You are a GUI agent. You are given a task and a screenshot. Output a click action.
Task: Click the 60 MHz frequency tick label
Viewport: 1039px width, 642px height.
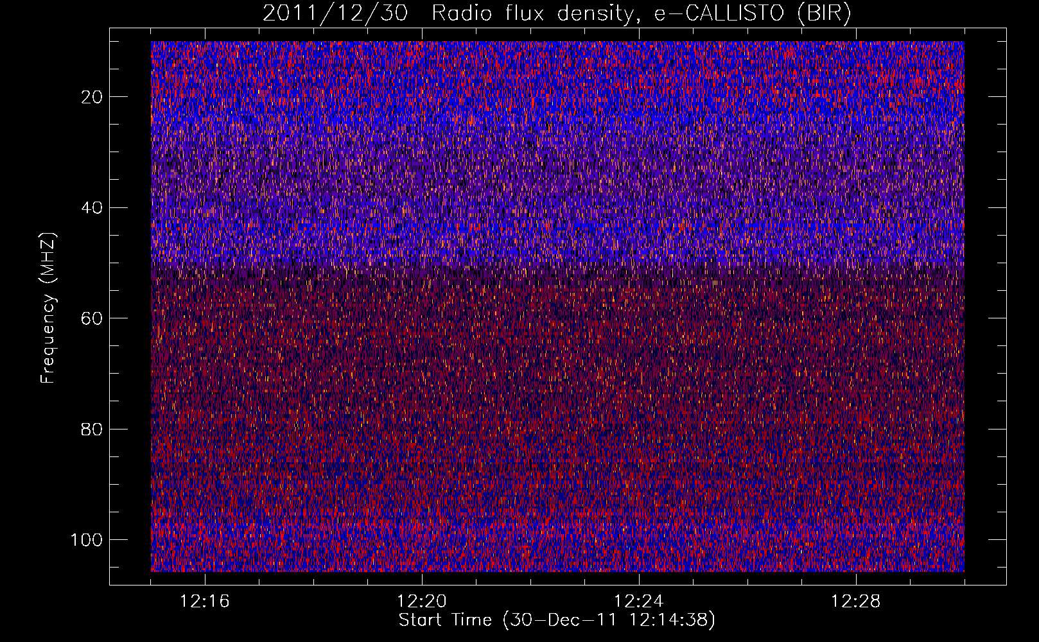92,318
